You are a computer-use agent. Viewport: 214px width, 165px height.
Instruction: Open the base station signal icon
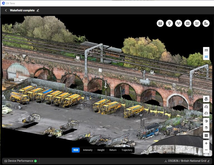pyautogui.click(x=179, y=23)
